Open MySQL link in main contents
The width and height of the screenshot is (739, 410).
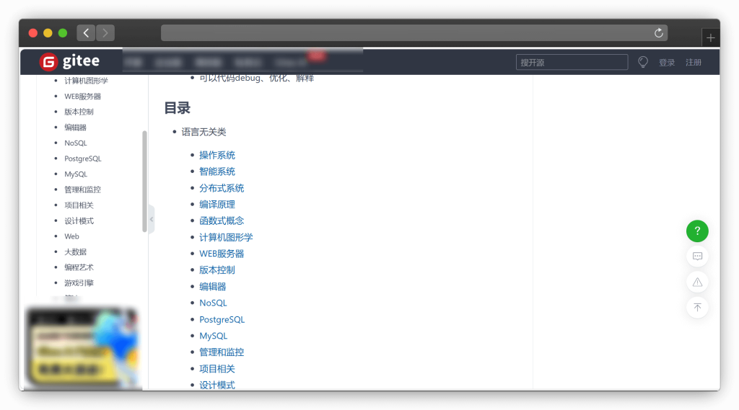coord(213,336)
